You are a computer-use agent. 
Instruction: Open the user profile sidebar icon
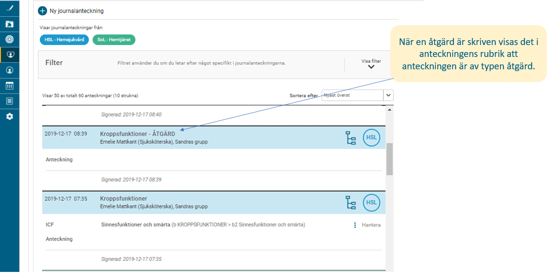coord(9,70)
